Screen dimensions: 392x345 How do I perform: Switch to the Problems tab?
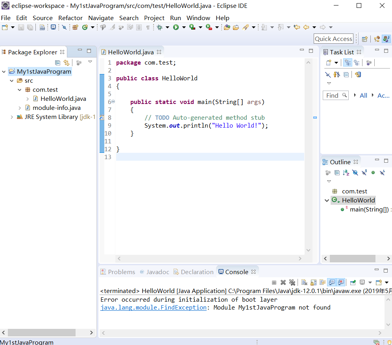118,272
